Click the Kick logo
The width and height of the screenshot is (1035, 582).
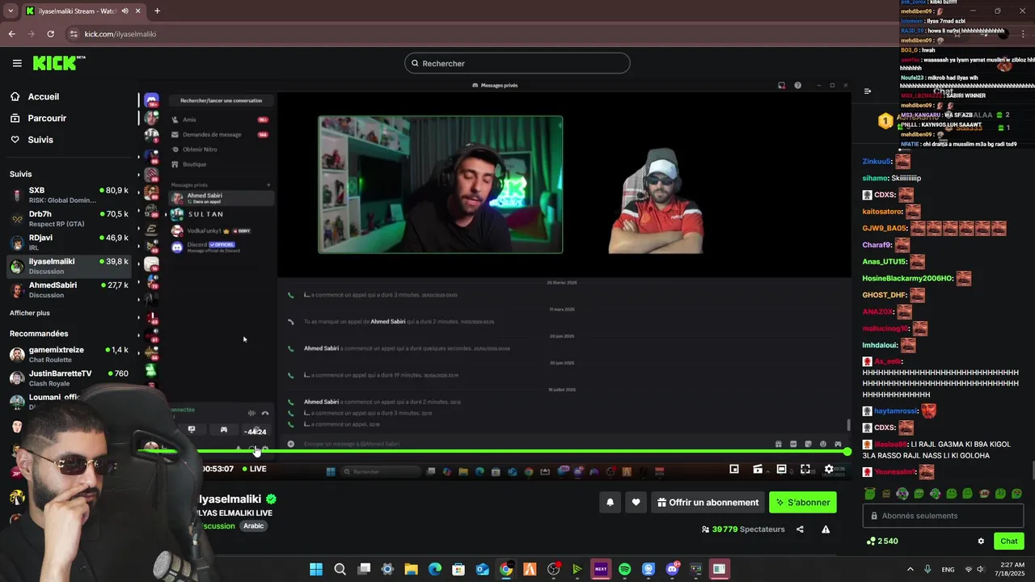[x=58, y=63]
